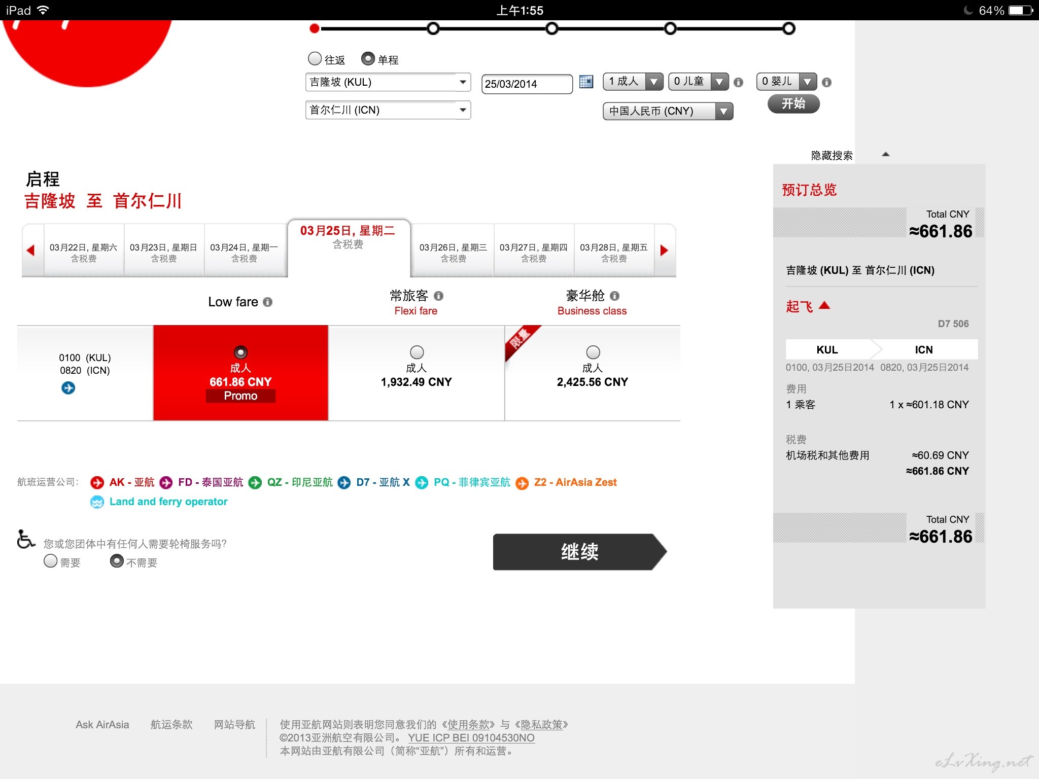Open destination dropdown 首尔仁川 (ICN)
The image size is (1039, 779).
(388, 110)
